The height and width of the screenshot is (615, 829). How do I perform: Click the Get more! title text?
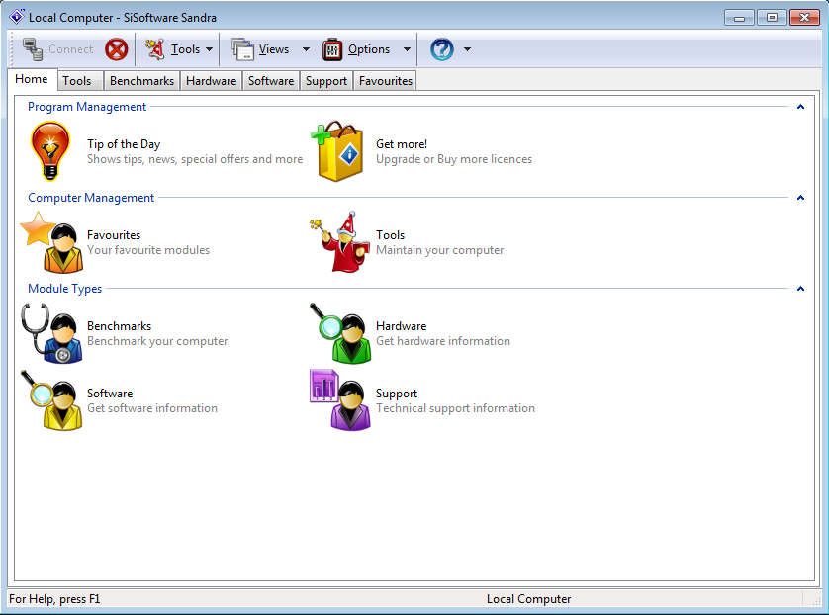[402, 144]
